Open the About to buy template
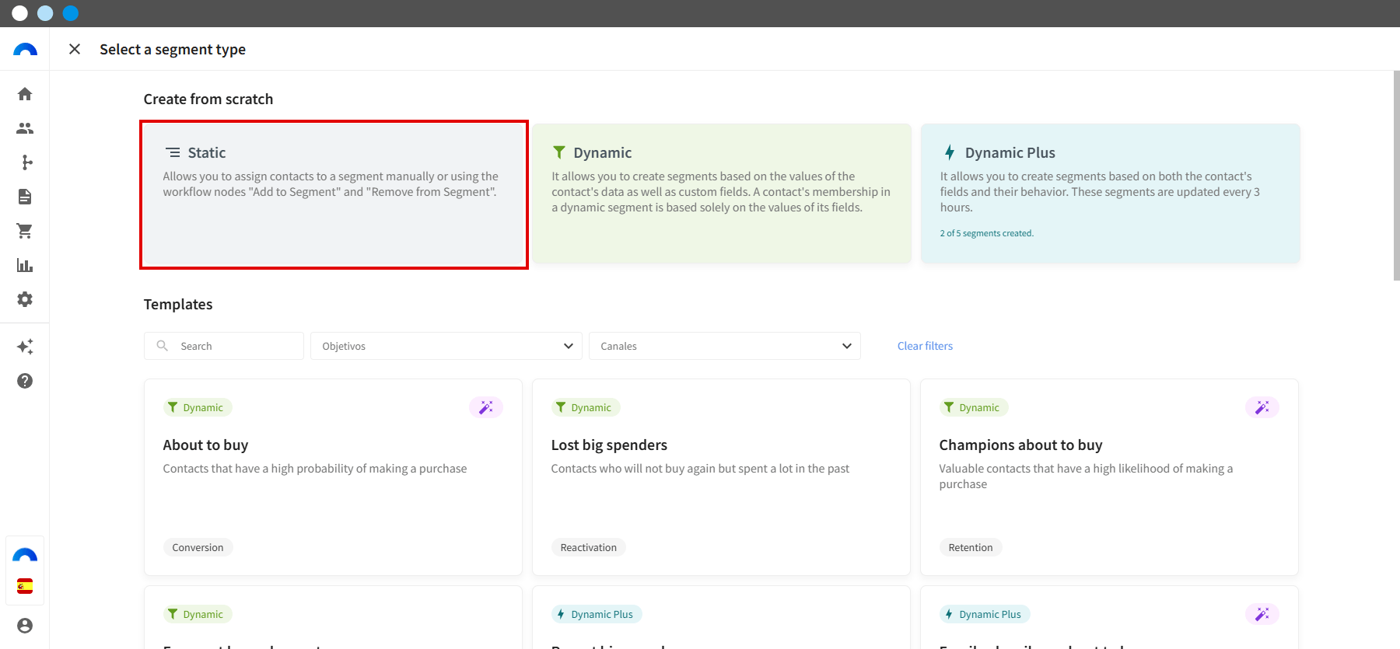This screenshot has width=1400, height=649. click(x=333, y=477)
